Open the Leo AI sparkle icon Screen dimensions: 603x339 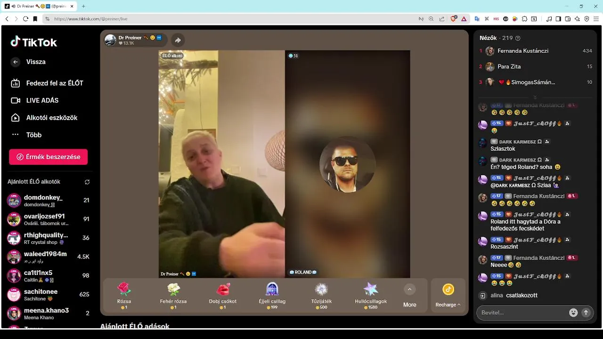[x=577, y=19]
